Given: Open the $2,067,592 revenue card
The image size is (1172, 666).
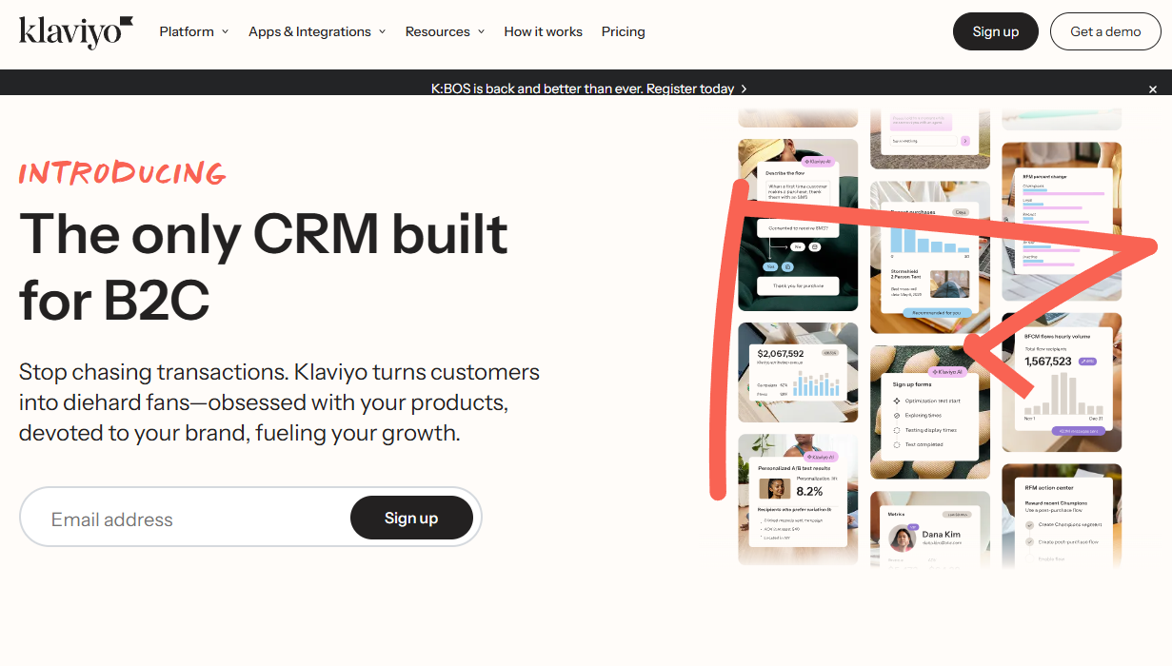Looking at the screenshot, I should pyautogui.click(x=798, y=372).
